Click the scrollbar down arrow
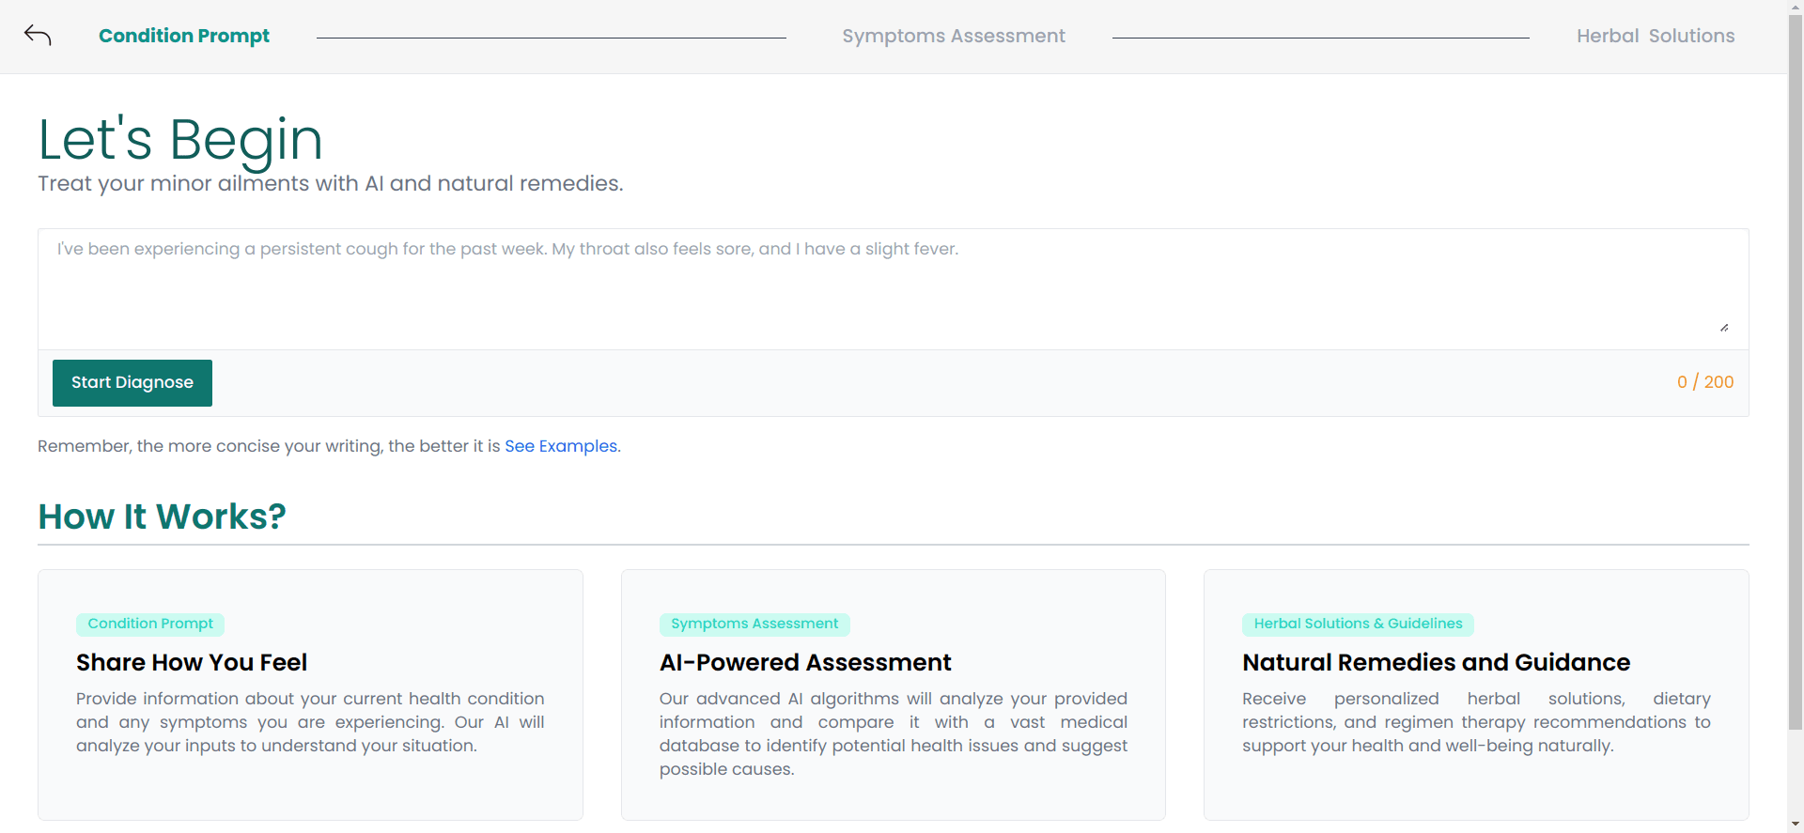The height and width of the screenshot is (833, 1804). point(1796,825)
